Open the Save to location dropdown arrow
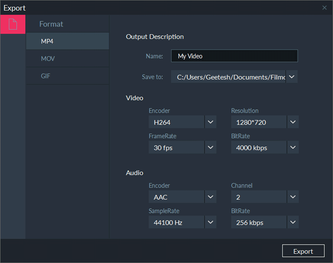 point(292,77)
